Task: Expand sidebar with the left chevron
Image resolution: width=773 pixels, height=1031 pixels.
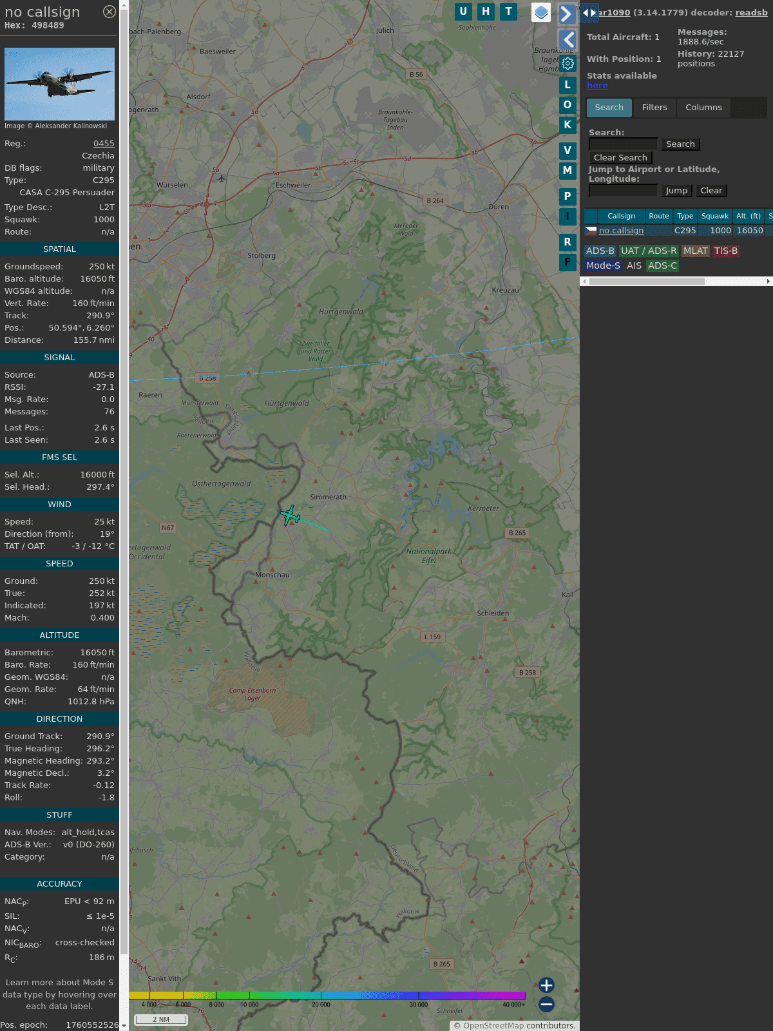Action: (x=568, y=40)
